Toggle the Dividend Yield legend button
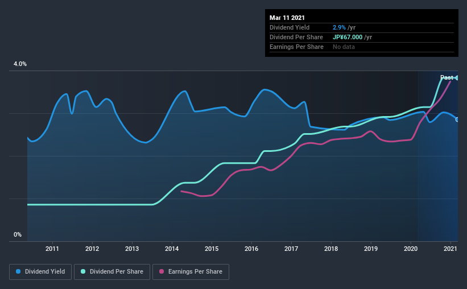Viewport: 467px width, 289px height. coord(40,272)
